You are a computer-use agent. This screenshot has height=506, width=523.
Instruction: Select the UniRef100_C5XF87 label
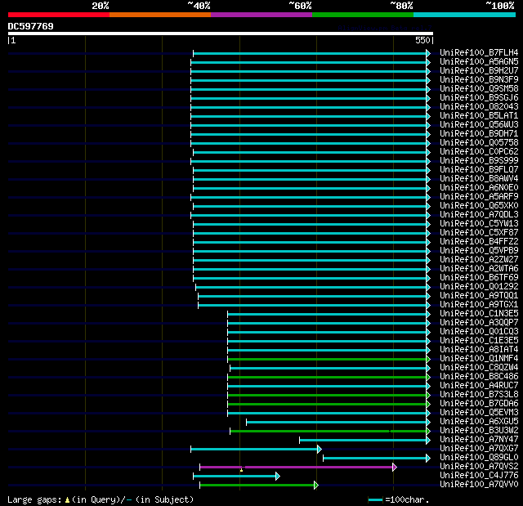tap(479, 233)
